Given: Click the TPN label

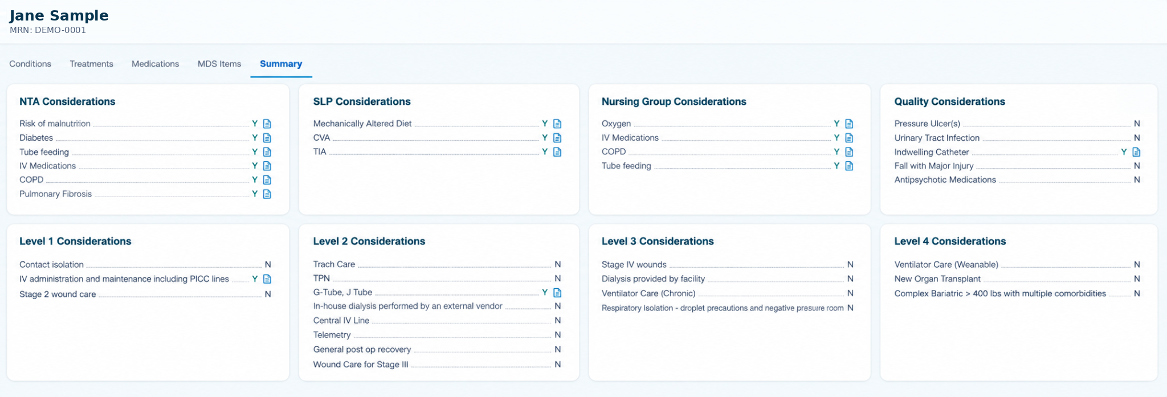Looking at the screenshot, I should pos(321,279).
